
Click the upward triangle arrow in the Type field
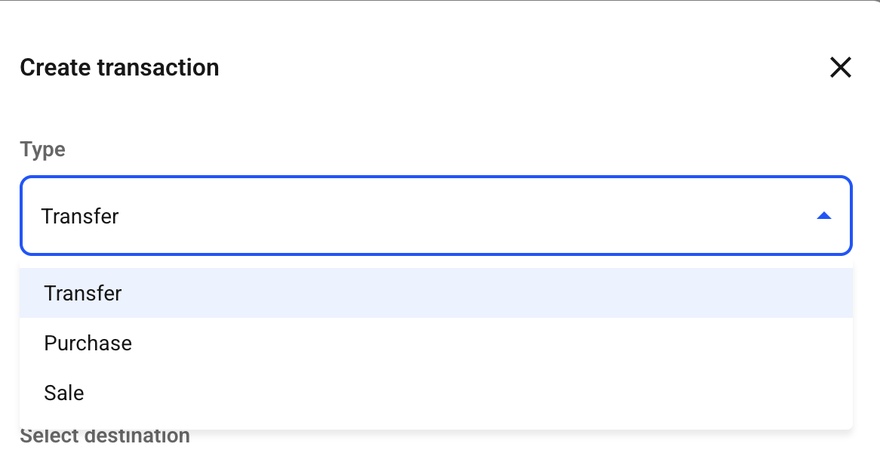[823, 216]
